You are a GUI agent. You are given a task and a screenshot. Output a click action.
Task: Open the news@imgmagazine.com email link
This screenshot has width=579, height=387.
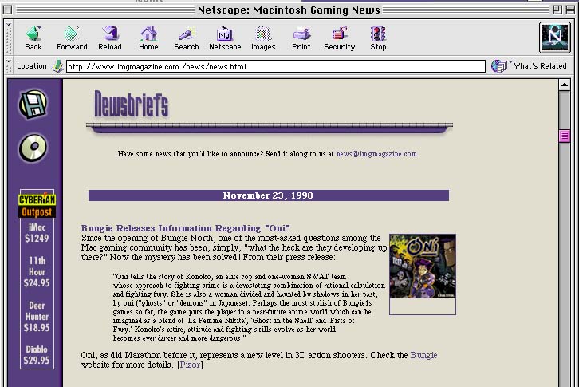pos(376,154)
